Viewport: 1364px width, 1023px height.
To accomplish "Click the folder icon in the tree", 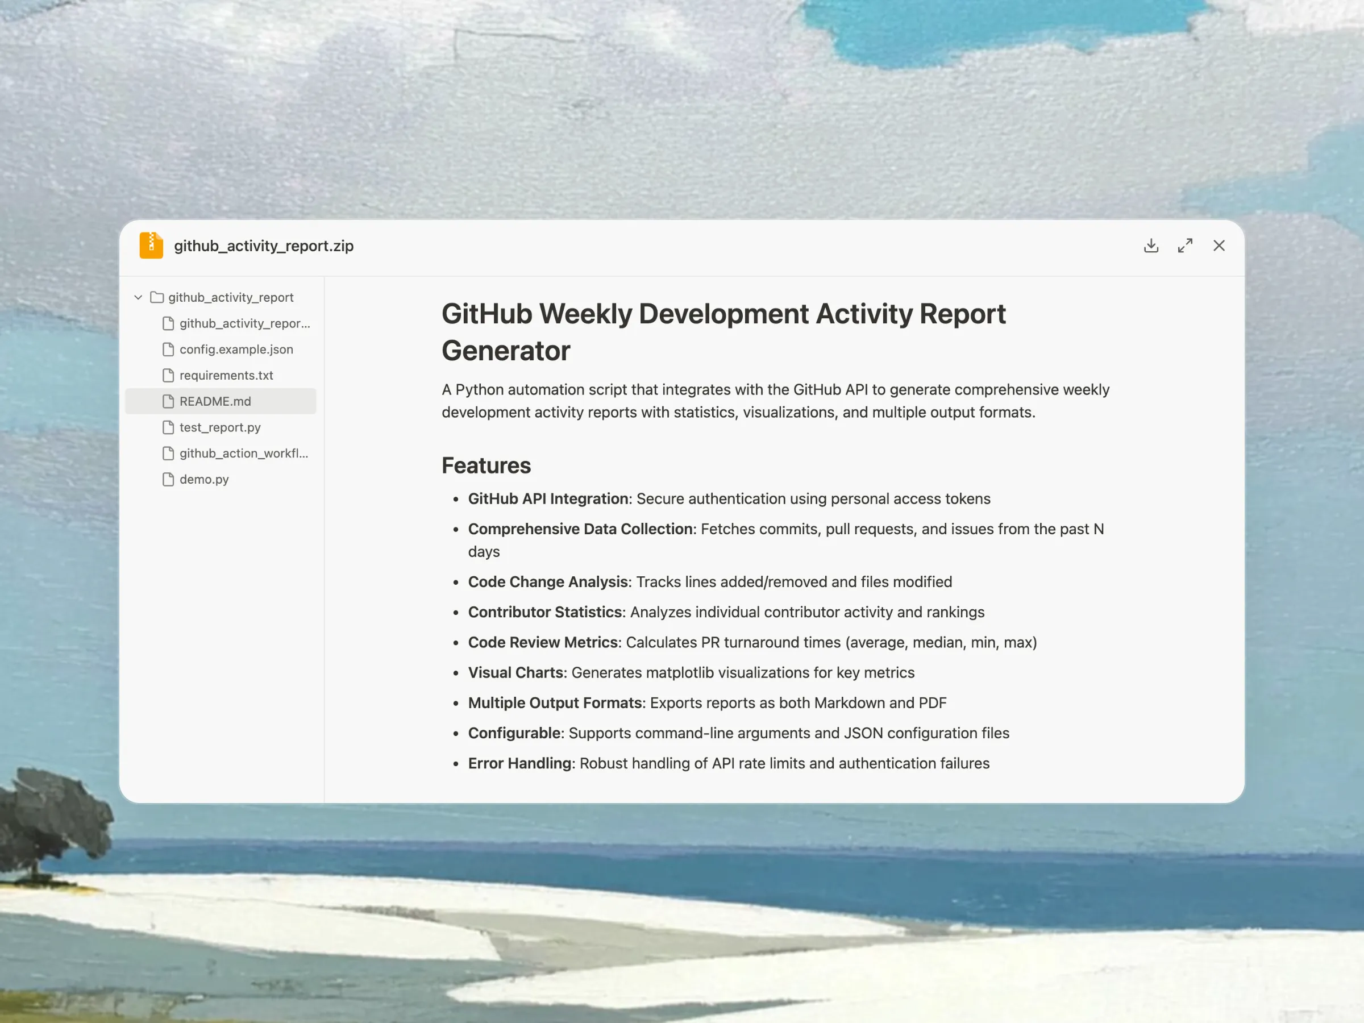I will [157, 297].
